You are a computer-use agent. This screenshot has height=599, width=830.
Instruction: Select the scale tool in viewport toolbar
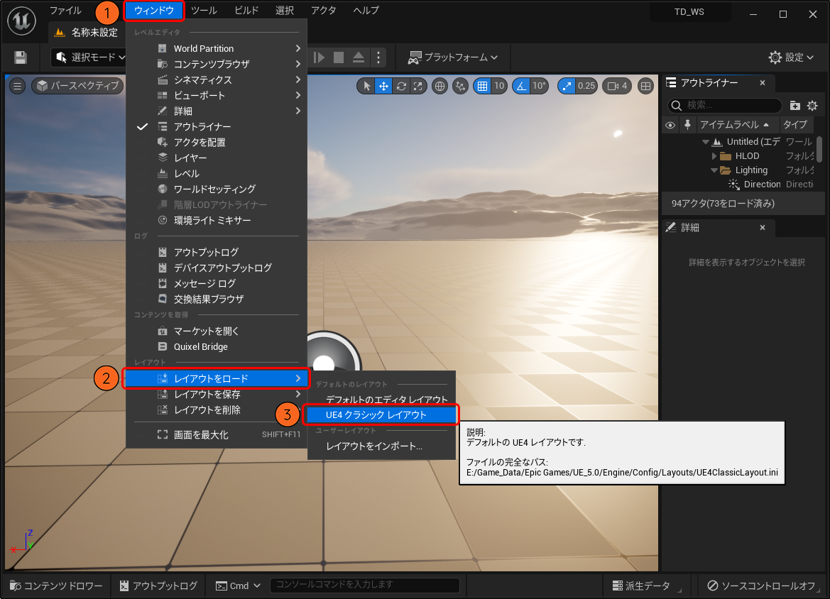418,86
